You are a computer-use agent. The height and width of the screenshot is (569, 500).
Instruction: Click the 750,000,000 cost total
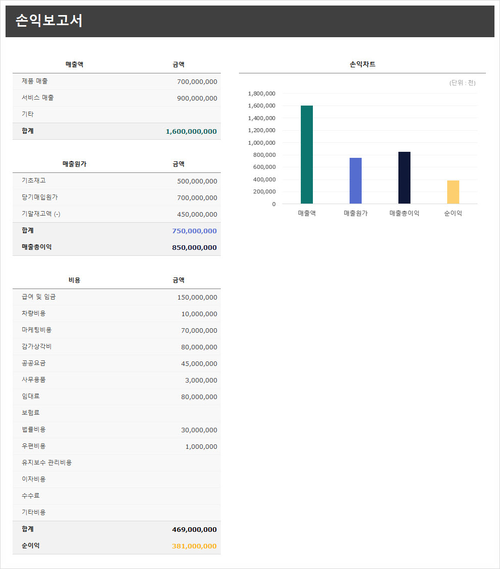(194, 231)
